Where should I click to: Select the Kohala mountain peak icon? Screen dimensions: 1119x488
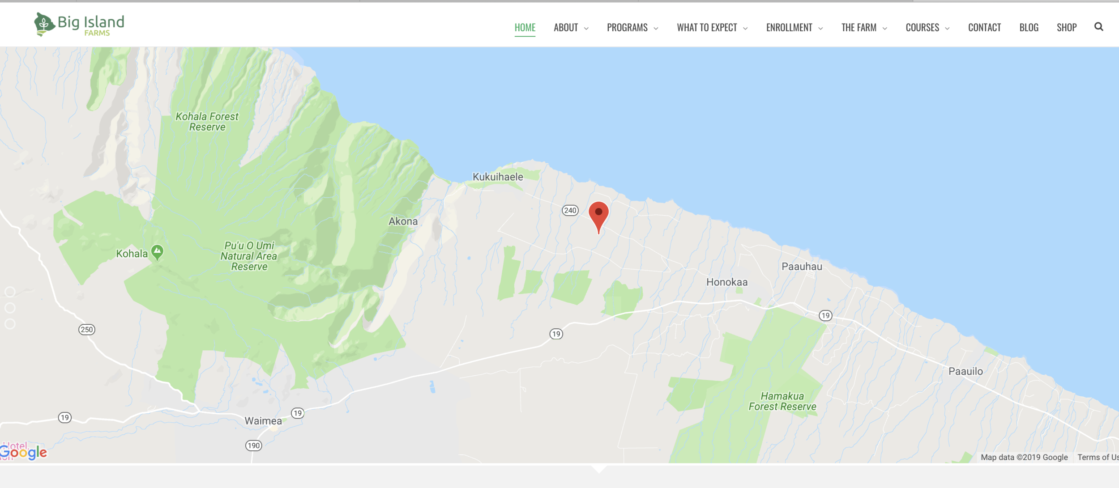coord(157,252)
